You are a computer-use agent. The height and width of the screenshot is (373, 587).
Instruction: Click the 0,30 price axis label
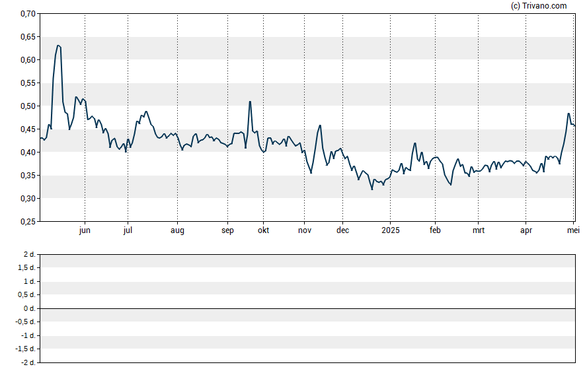coord(28,199)
